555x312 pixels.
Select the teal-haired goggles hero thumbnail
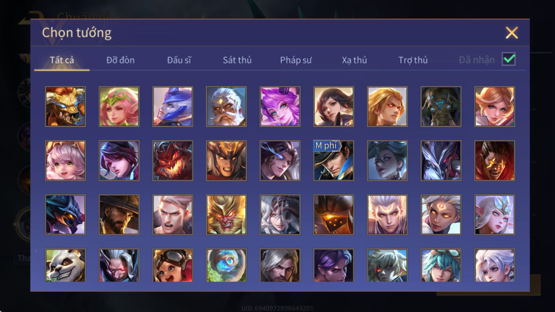point(441,265)
